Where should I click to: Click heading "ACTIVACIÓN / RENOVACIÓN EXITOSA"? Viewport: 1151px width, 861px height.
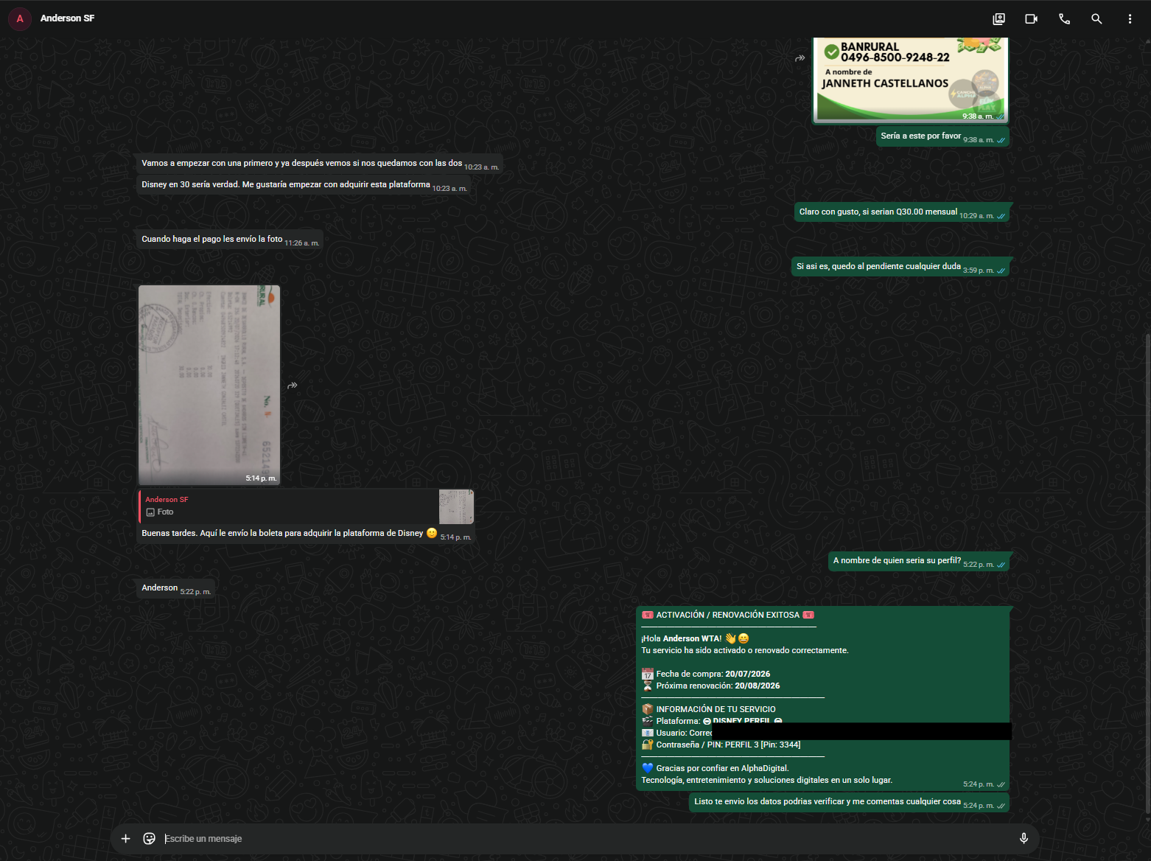point(728,615)
